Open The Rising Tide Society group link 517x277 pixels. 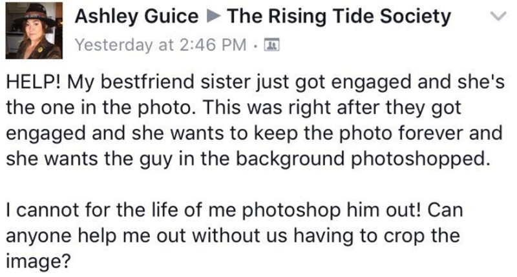(x=339, y=17)
